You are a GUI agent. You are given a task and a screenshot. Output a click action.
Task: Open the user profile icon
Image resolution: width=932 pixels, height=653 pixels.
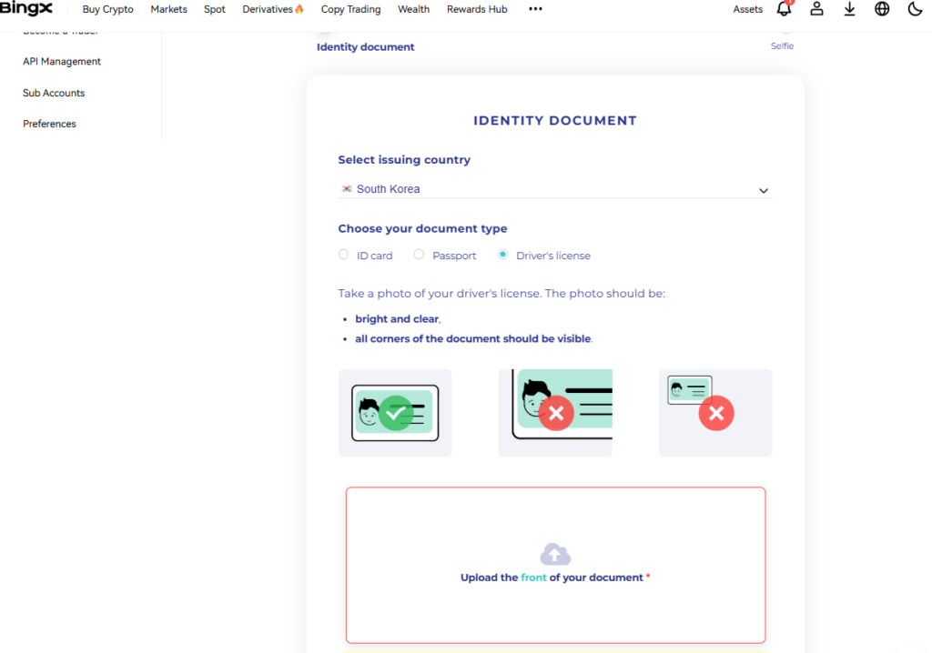point(816,9)
